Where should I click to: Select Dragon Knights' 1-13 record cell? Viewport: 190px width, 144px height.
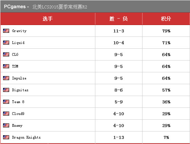(x=119, y=137)
